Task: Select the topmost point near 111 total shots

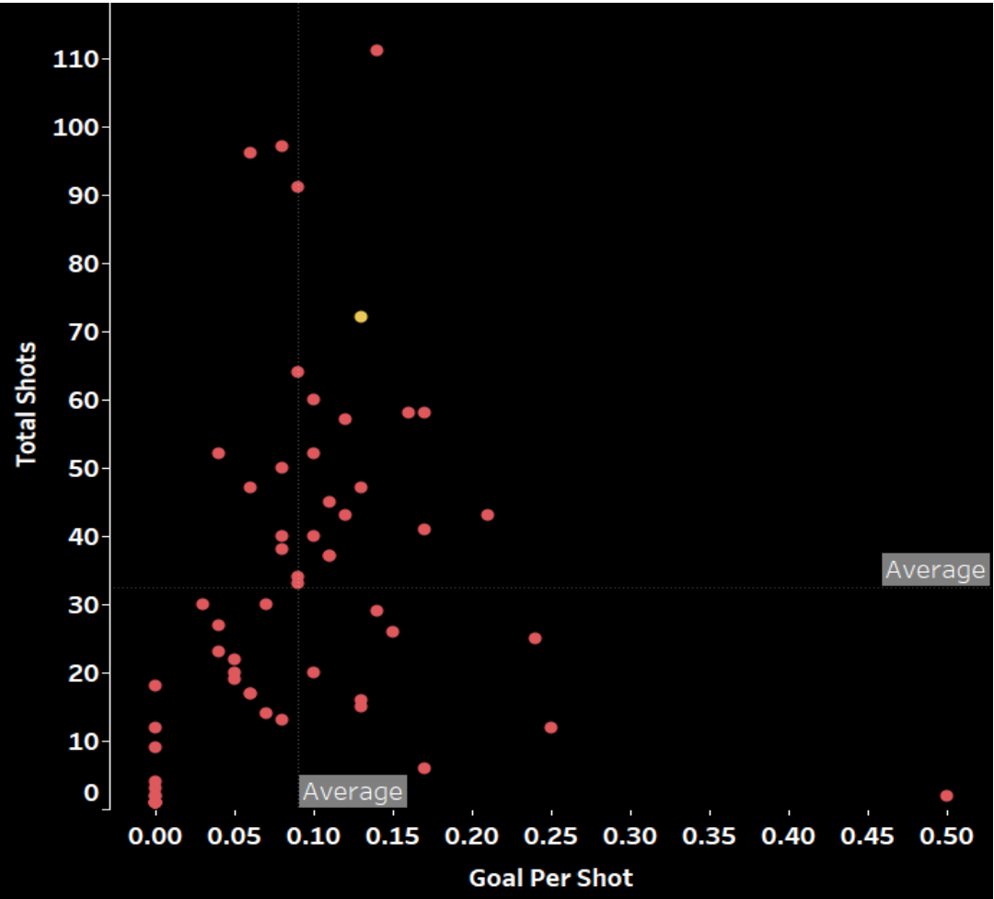Action: 376,50
